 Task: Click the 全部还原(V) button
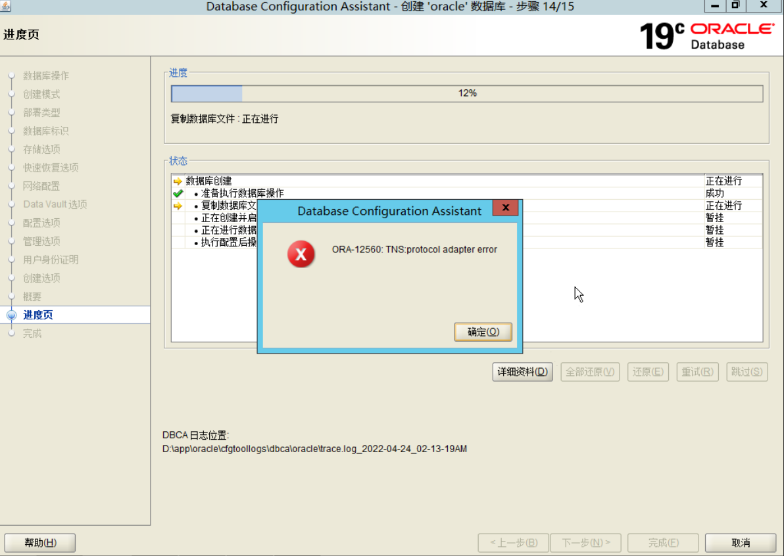pyautogui.click(x=590, y=372)
